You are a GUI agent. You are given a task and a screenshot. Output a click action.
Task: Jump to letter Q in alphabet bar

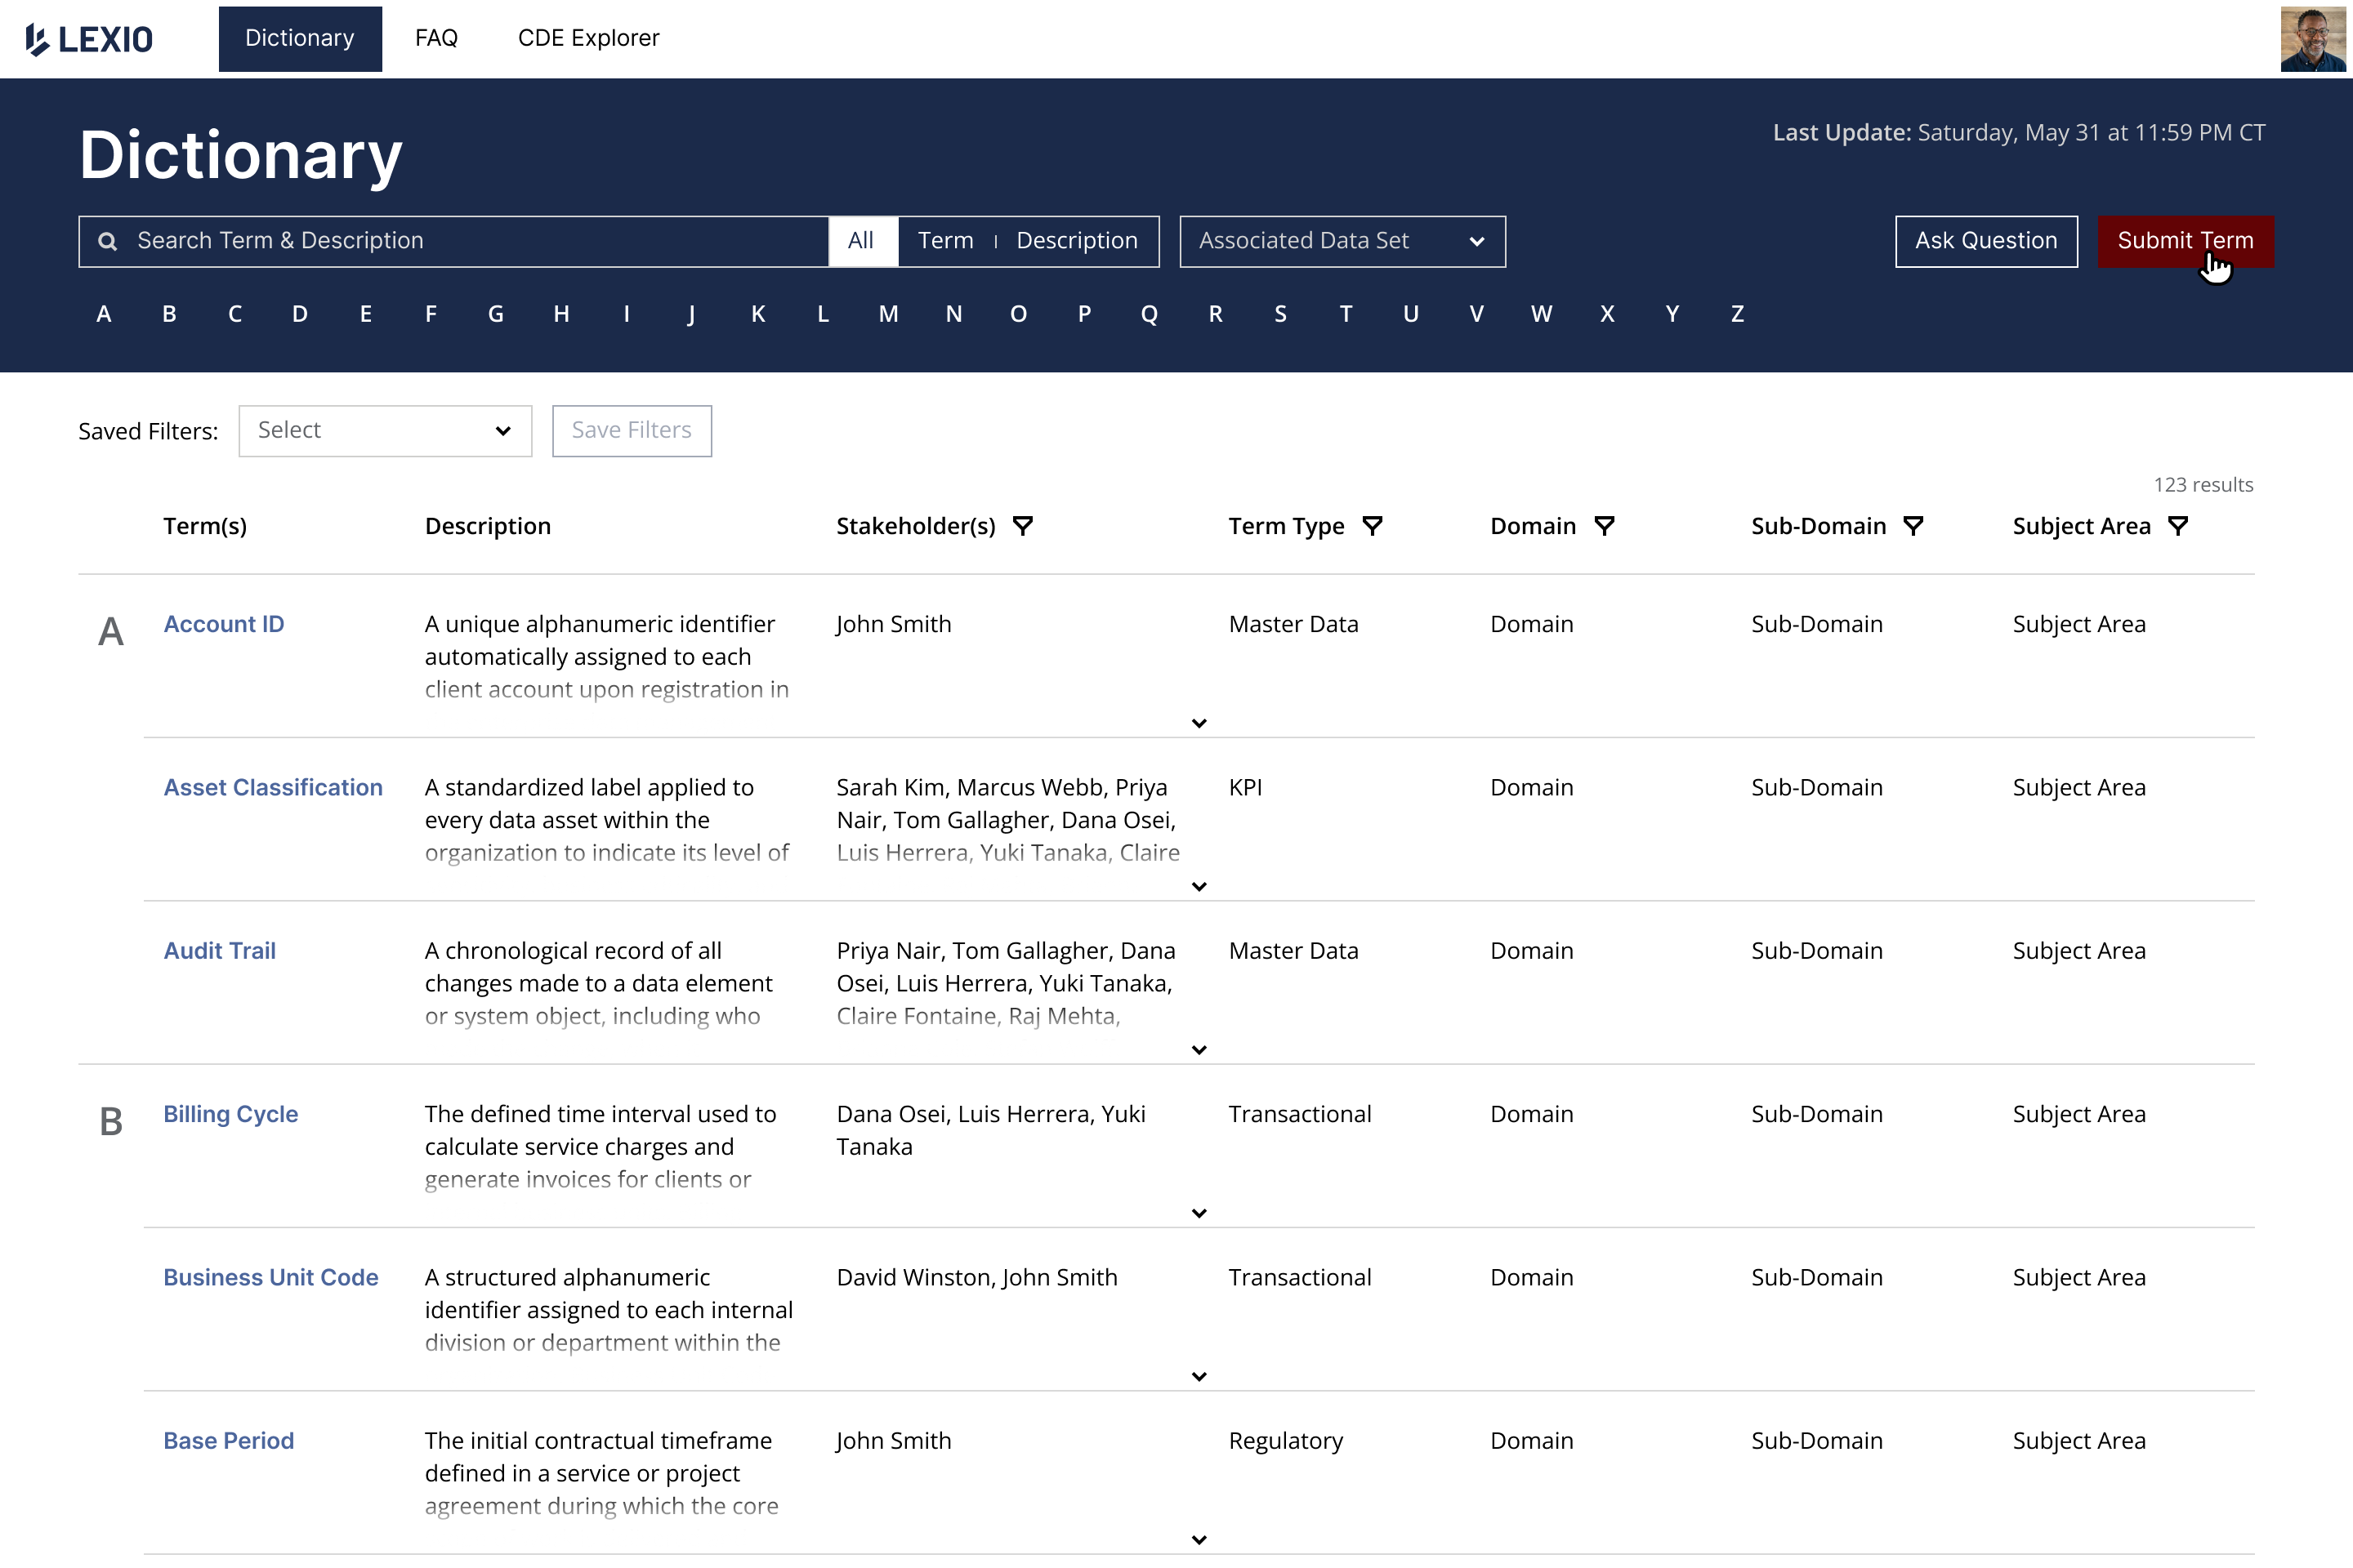pyautogui.click(x=1150, y=314)
